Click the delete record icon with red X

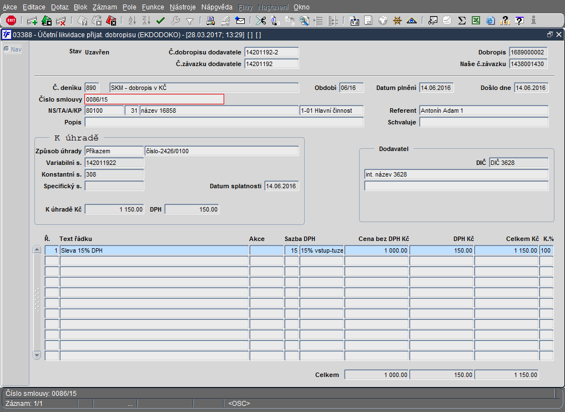pos(61,21)
